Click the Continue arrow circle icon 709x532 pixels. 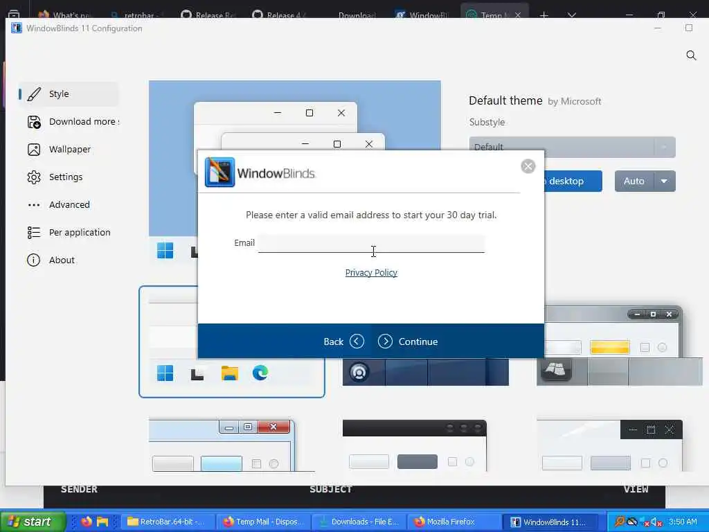point(385,341)
